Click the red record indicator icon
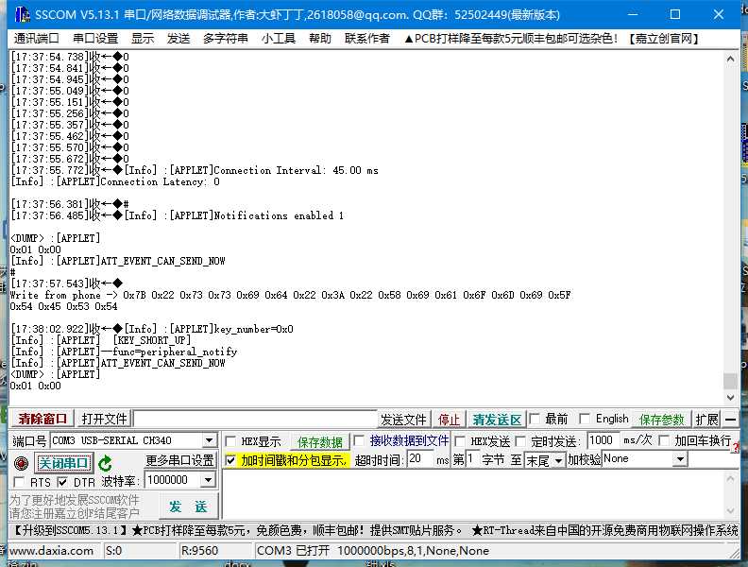This screenshot has height=567, width=748. point(21,463)
